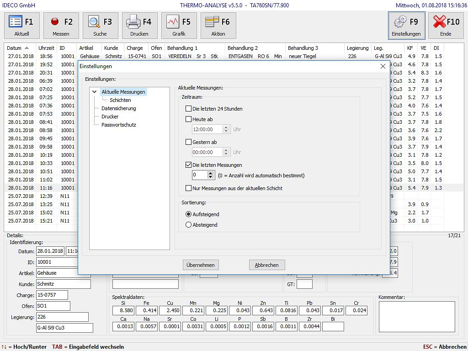Enable 'Die letzten 24 Stunden' checkbox
This screenshot has width=468, height=351.
[188, 109]
